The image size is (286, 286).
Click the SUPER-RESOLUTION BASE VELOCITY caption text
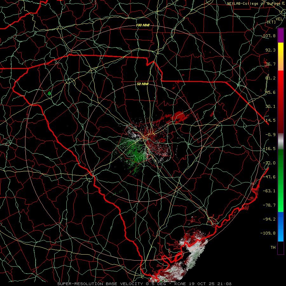[100, 284]
